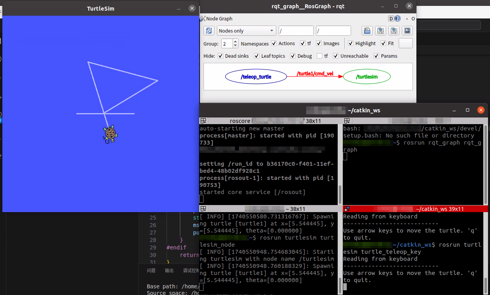The height and width of the screenshot is (295, 490).
Task: Open the 'Nodes only' graph type dropdown
Action: point(246,31)
